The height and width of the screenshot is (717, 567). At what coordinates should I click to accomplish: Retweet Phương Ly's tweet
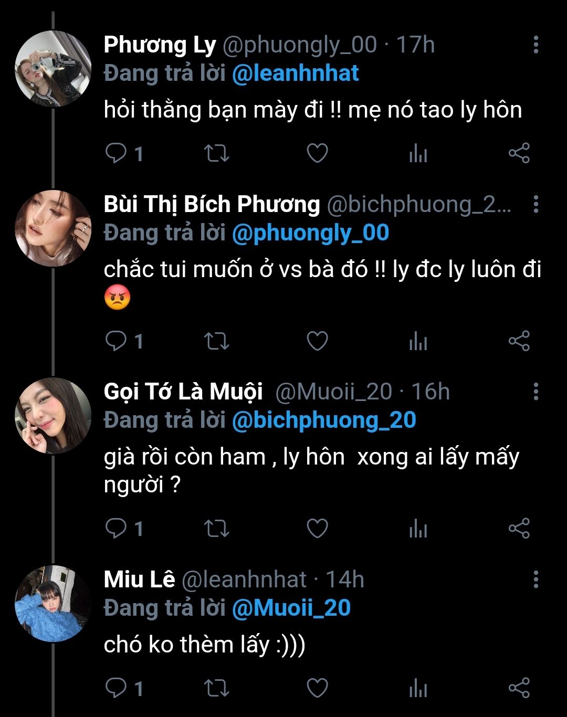tap(216, 153)
